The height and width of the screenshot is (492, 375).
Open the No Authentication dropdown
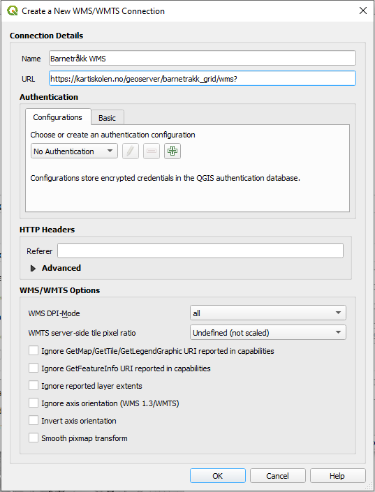[x=74, y=151]
